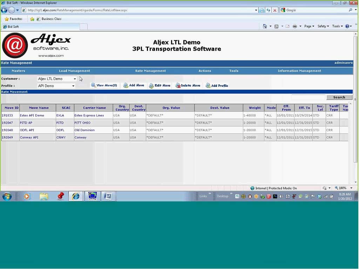Screen dimensions: 359x269
Task: Click the Stop loading red X icon
Action: click(x=275, y=10)
